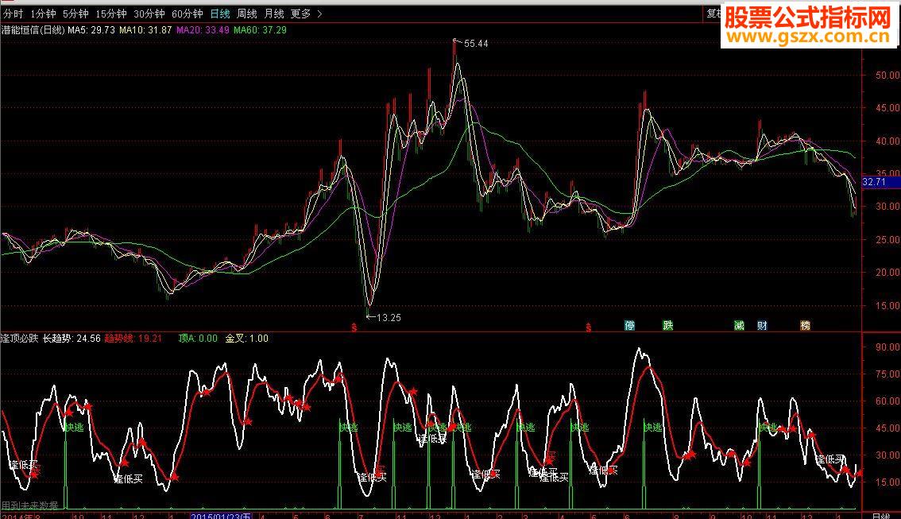This screenshot has width=901, height=519.
Task: Click the 50.00 price axis label
Action: [x=887, y=76]
